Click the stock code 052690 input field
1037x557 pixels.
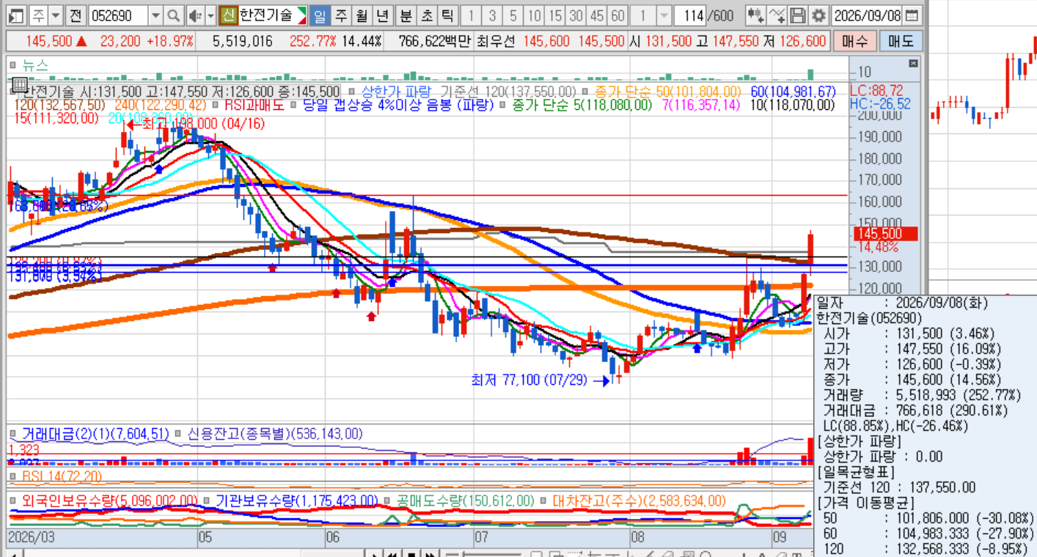tap(117, 15)
